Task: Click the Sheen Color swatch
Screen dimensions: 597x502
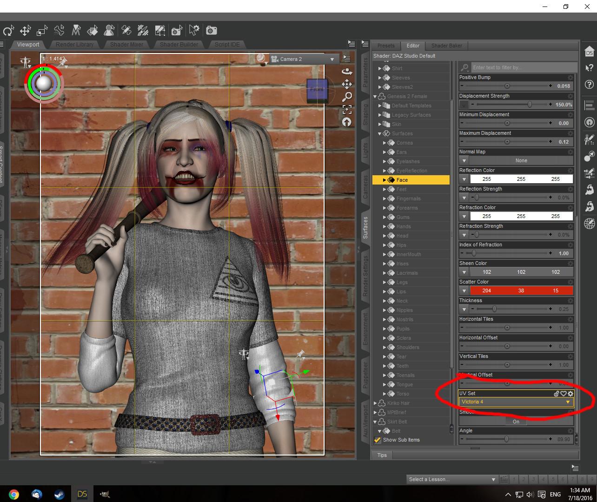Action: click(521, 272)
